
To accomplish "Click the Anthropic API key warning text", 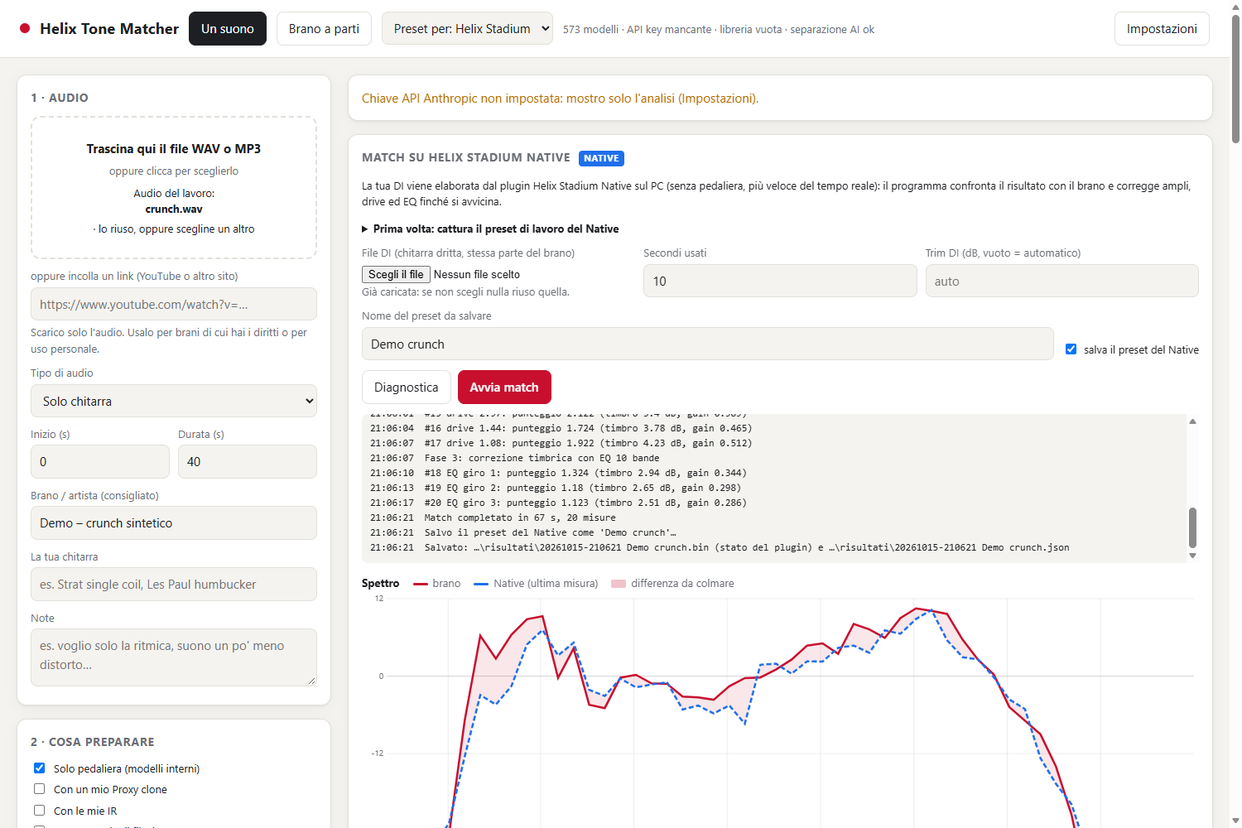I will tap(560, 98).
